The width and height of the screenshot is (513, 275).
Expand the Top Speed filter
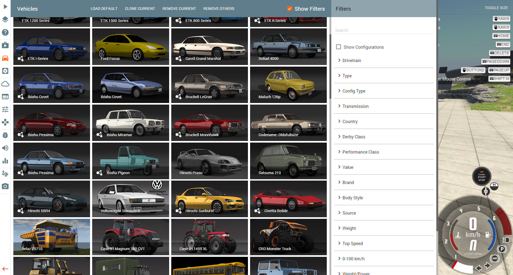click(x=384, y=243)
